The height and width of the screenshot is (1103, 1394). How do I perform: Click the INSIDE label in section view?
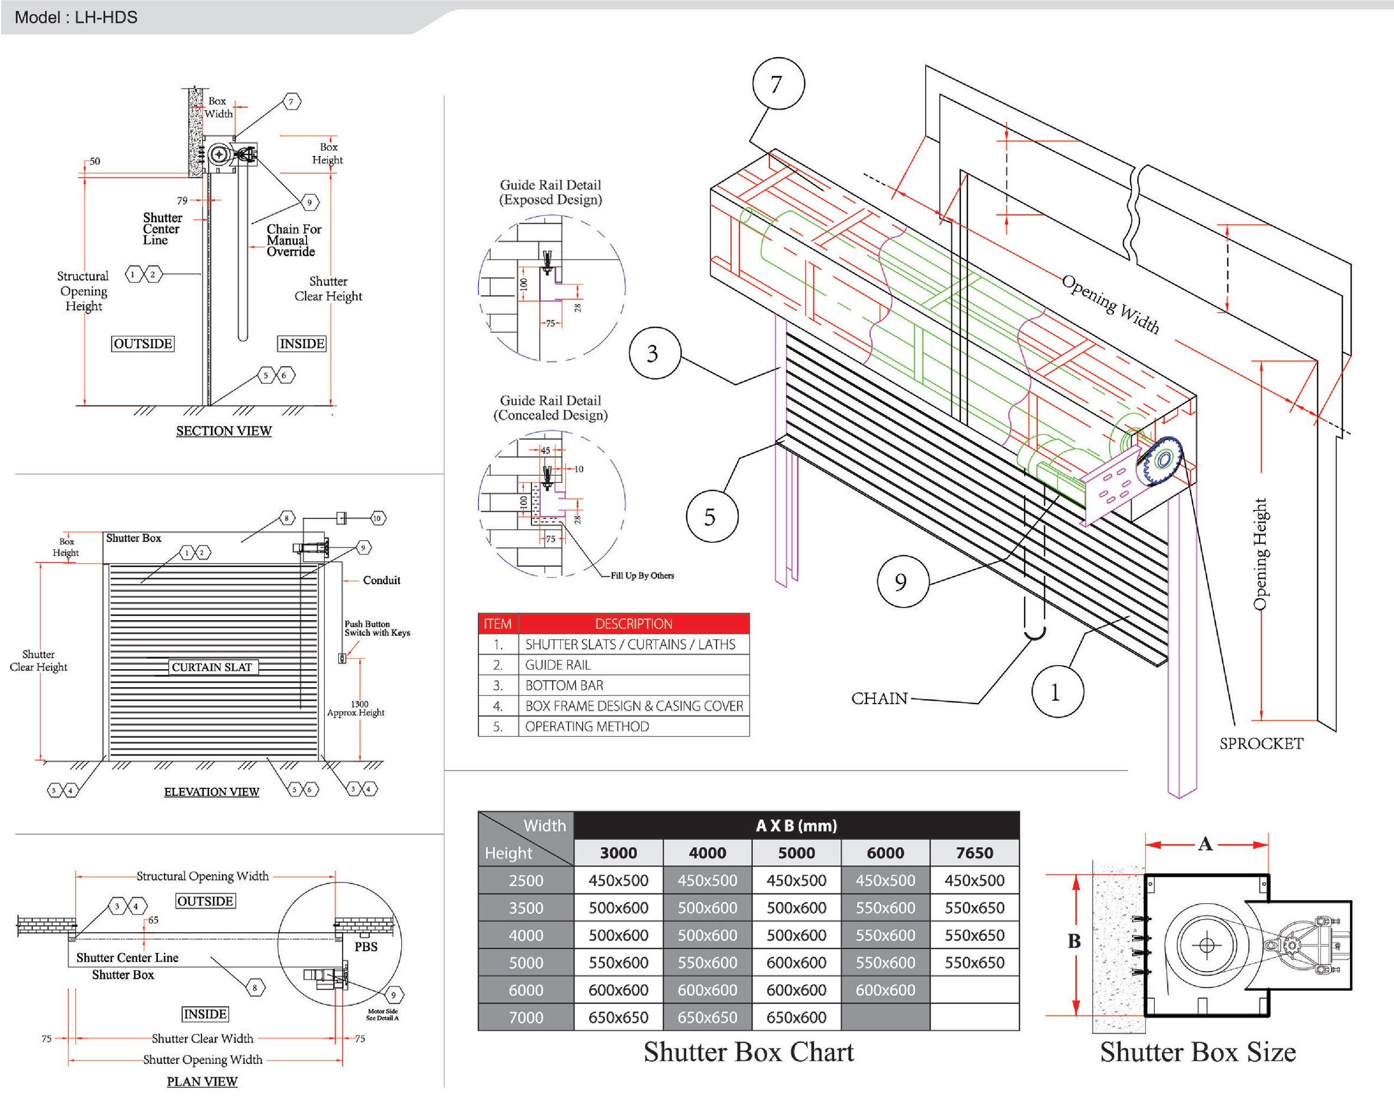coord(302,344)
